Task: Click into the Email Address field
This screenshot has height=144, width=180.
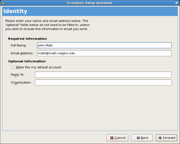Action: point(104,53)
